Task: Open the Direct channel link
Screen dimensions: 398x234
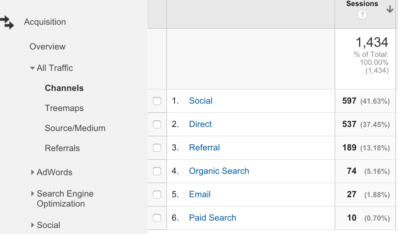Action: tap(200, 124)
